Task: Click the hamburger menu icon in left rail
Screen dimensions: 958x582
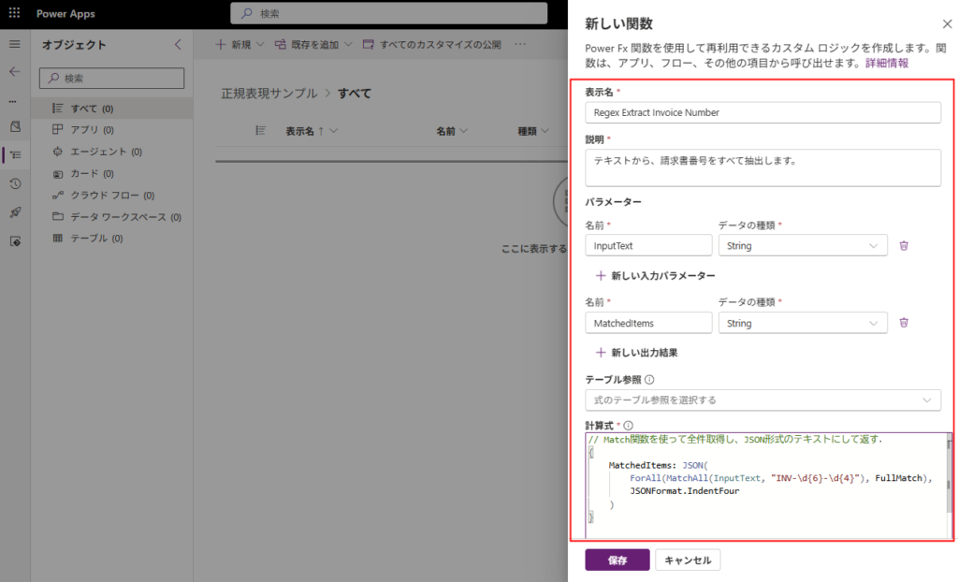Action: (14, 44)
